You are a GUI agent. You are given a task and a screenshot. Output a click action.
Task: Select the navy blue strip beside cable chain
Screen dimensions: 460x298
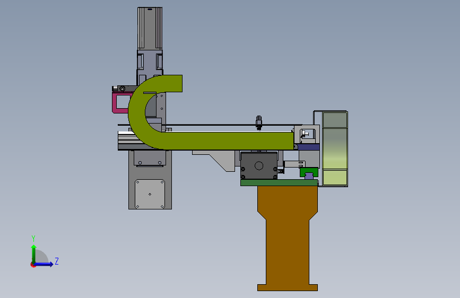pos(308,147)
